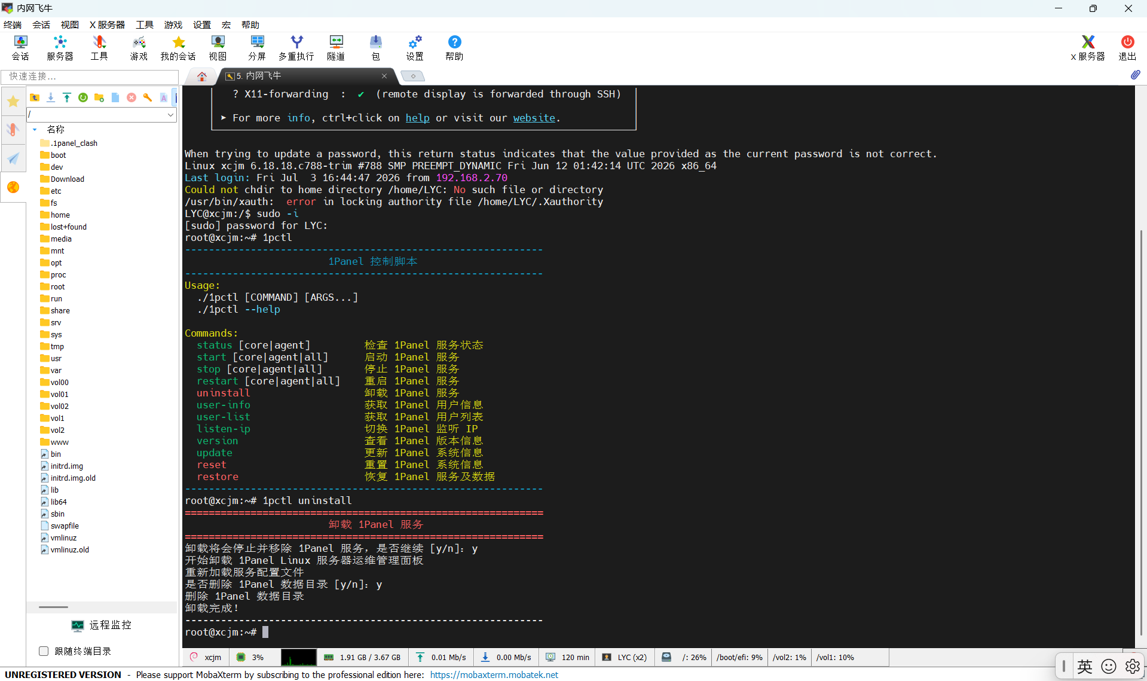Open the 会话 menu in menu bar
The height and width of the screenshot is (681, 1147).
pos(41,25)
